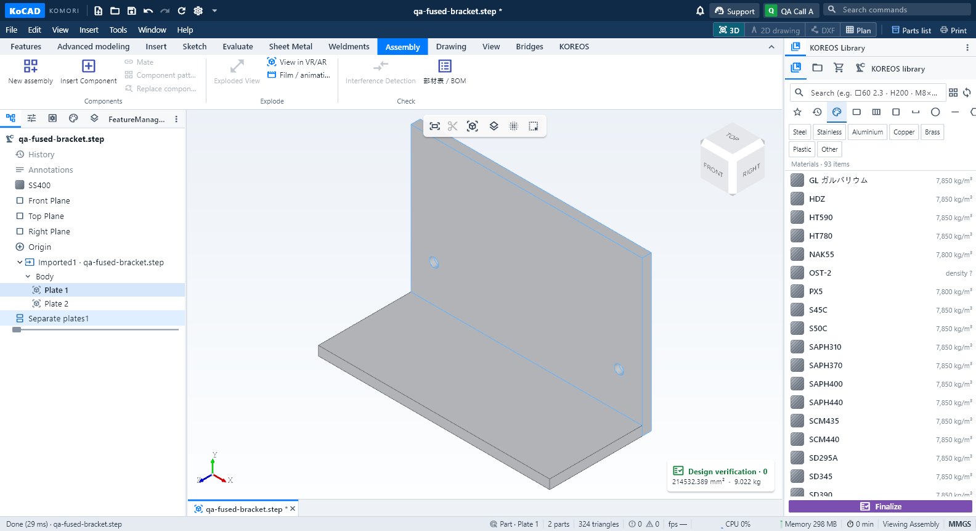Toggle the Aluminium material filter

pos(868,132)
